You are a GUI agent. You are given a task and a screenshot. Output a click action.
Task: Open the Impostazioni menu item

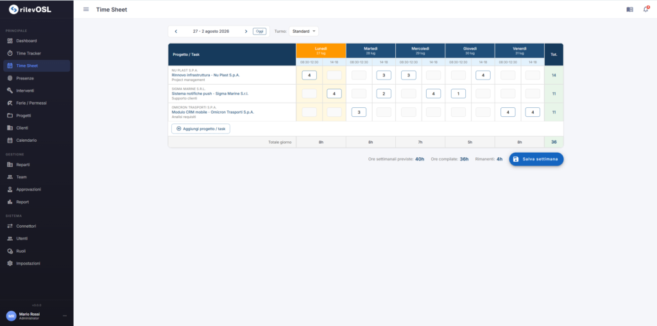[37, 264]
